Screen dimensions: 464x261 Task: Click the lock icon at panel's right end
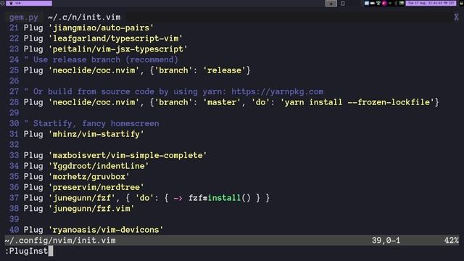coord(461,3)
